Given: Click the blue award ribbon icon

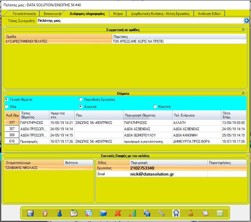Looking at the screenshot, I should point(176,213).
